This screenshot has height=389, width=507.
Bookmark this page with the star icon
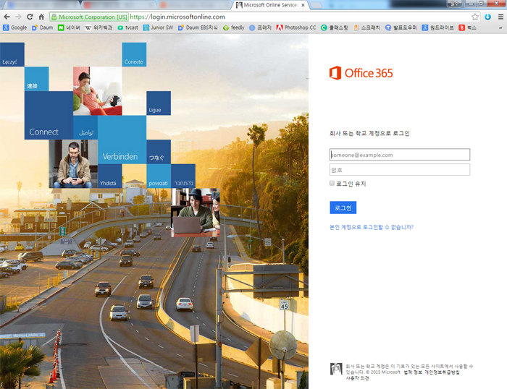tap(474, 17)
